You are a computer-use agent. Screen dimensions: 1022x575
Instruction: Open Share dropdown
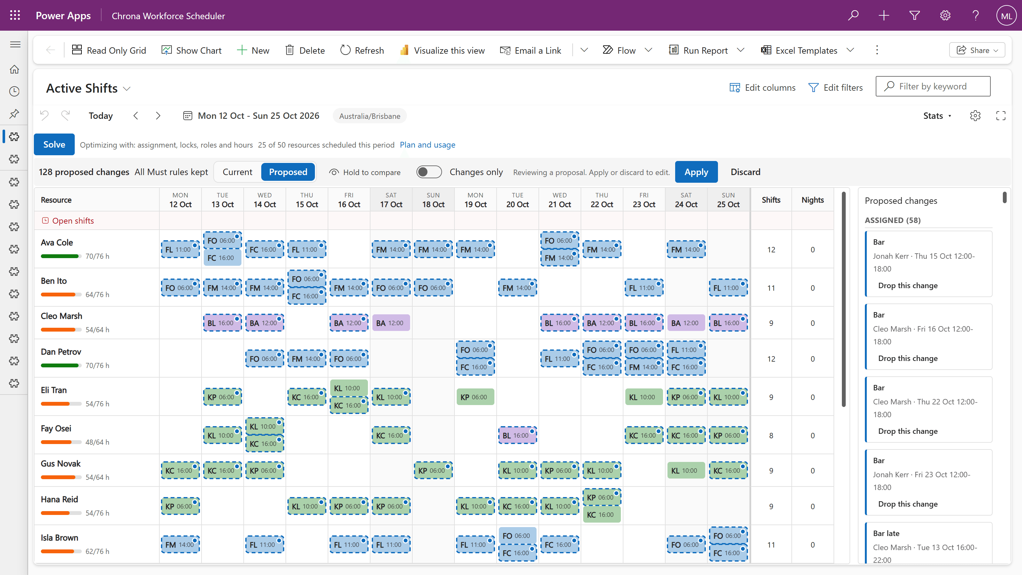point(977,50)
